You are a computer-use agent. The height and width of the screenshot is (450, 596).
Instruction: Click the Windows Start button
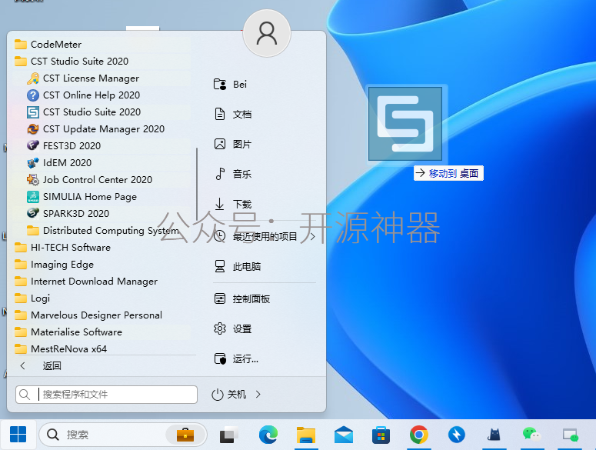[x=18, y=435]
